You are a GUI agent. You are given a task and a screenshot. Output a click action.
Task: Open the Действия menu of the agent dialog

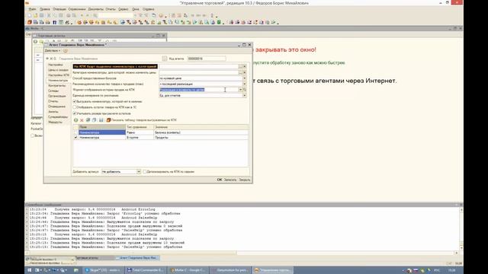(x=53, y=51)
